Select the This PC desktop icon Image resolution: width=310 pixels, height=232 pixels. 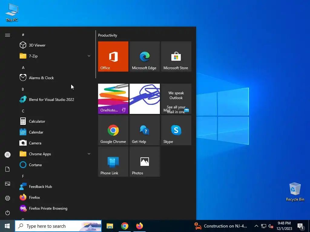[x=12, y=12]
